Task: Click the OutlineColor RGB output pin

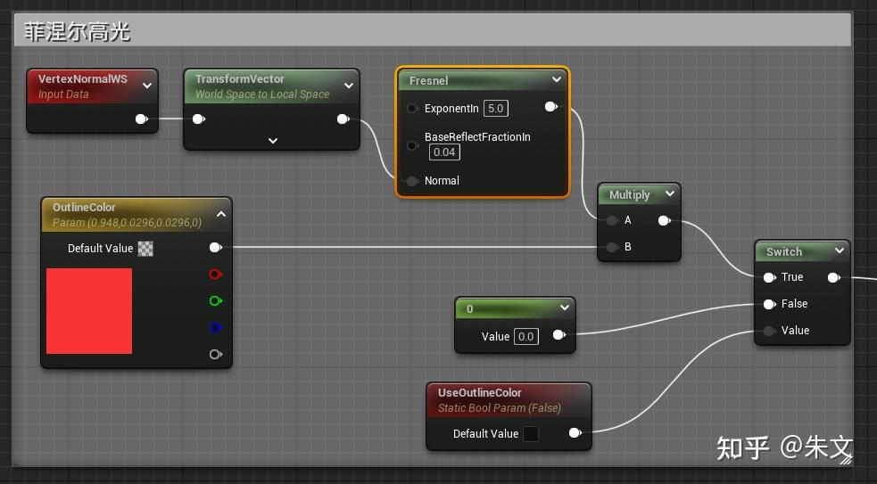Action: tap(215, 247)
